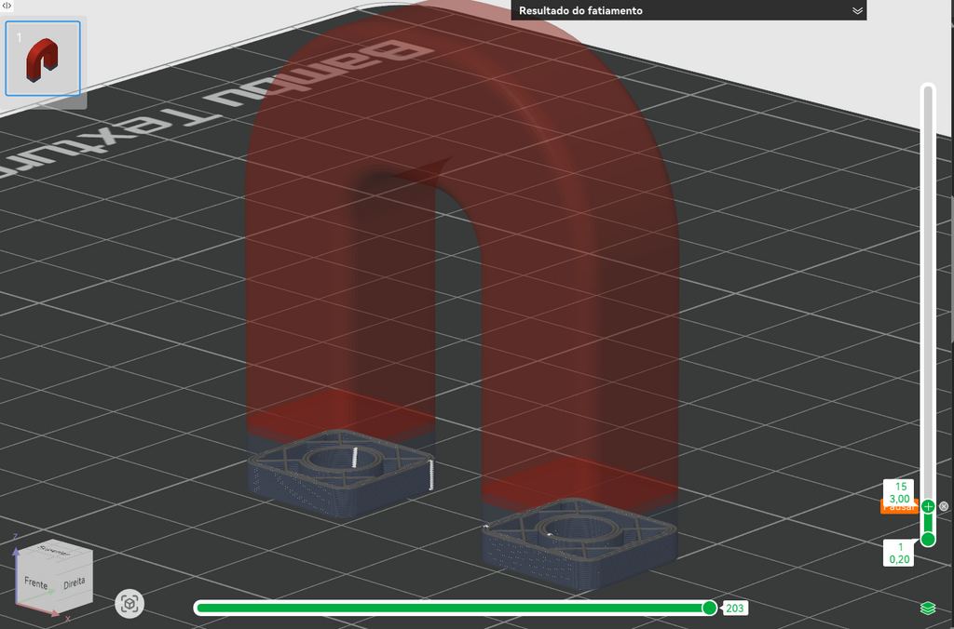Click the layer 1 height label 0,20

tap(899, 559)
